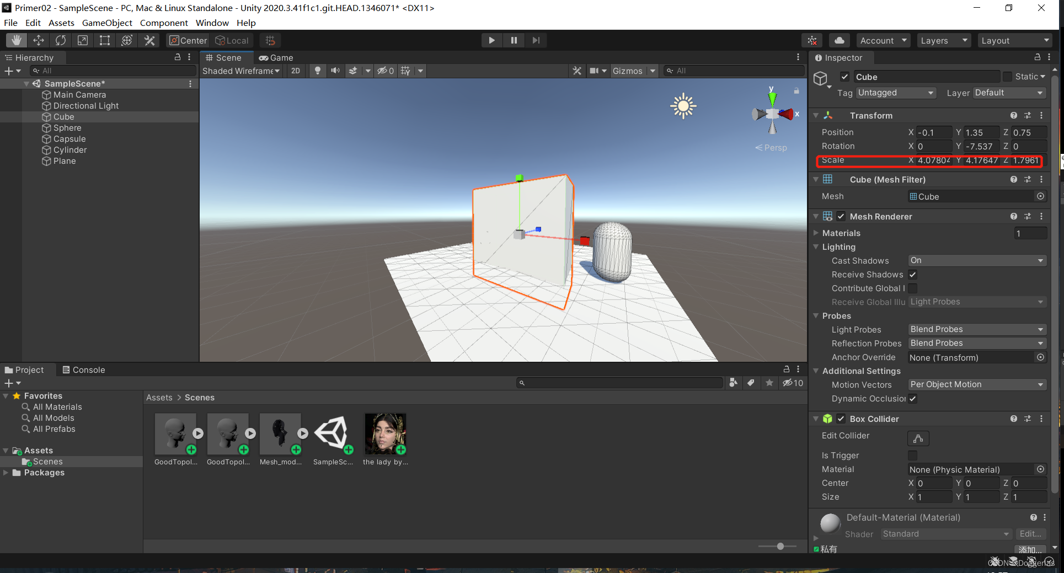Disable Mesh Renderer component checkbox
The width and height of the screenshot is (1064, 573).
[x=841, y=216]
